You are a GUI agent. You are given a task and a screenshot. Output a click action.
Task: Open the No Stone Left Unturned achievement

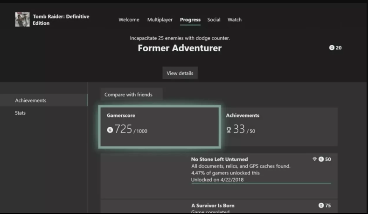click(219, 176)
